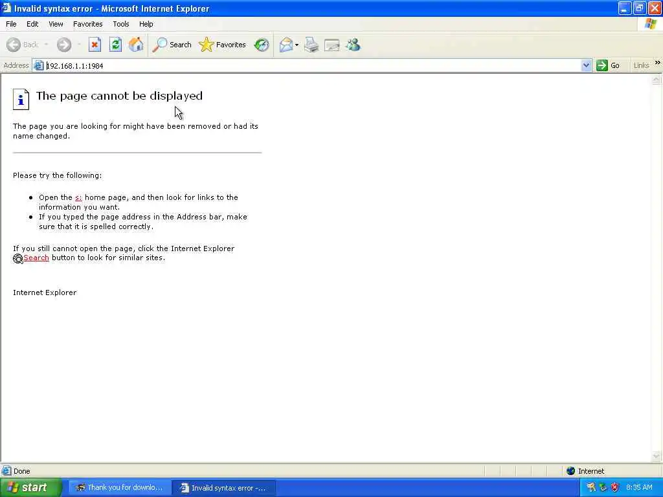Click the 'Internet Explorer' footer text
Viewport: 663px width, 497px height.
[45, 293]
